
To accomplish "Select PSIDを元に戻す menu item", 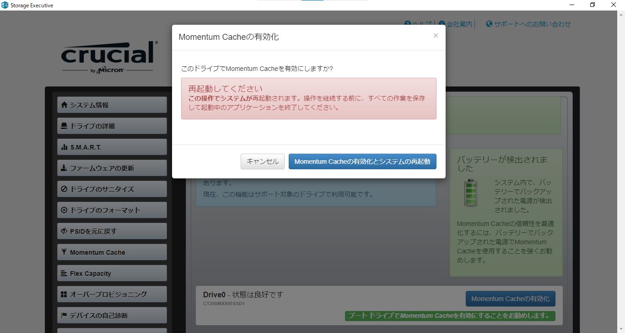I will pyautogui.click(x=112, y=231).
